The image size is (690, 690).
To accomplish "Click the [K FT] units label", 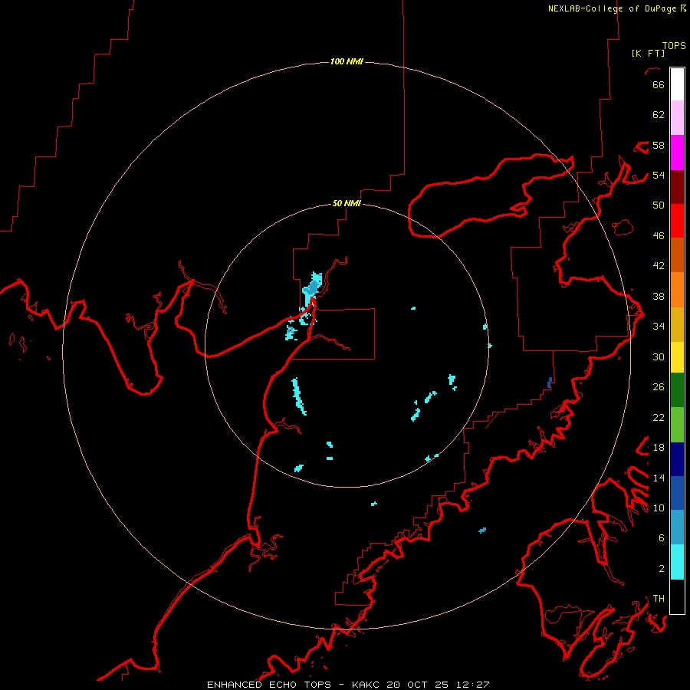I will click(x=648, y=53).
